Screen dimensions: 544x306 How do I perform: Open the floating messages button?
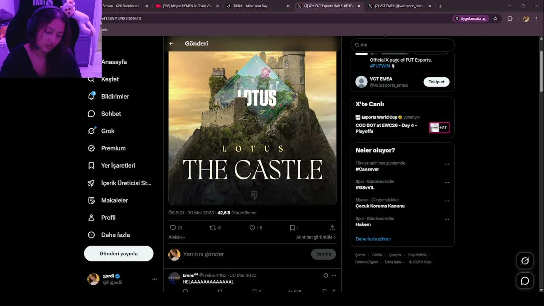(x=525, y=281)
